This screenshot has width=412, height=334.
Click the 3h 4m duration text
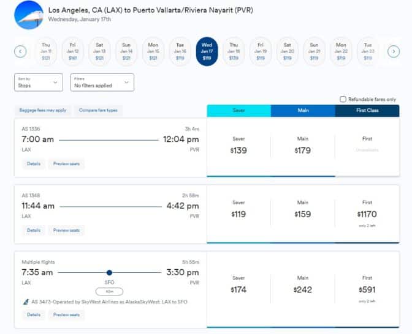192,128
